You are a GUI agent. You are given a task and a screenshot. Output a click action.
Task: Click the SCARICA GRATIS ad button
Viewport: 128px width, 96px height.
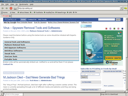[x=113, y=58]
